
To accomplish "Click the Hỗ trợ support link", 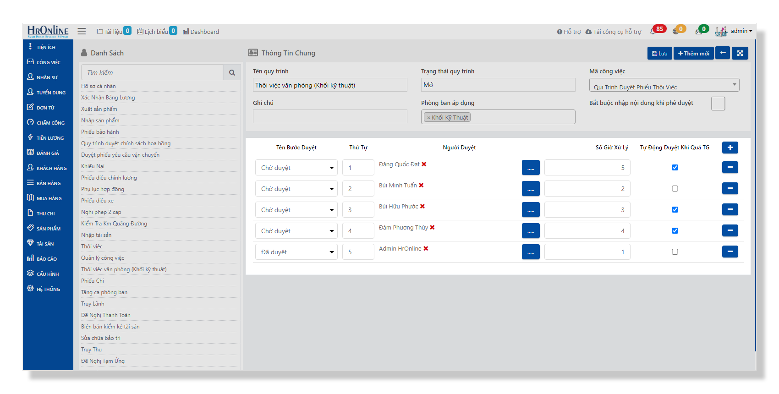I will pos(569,32).
